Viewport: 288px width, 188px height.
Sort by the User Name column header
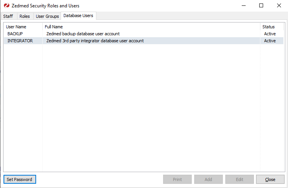click(x=23, y=27)
